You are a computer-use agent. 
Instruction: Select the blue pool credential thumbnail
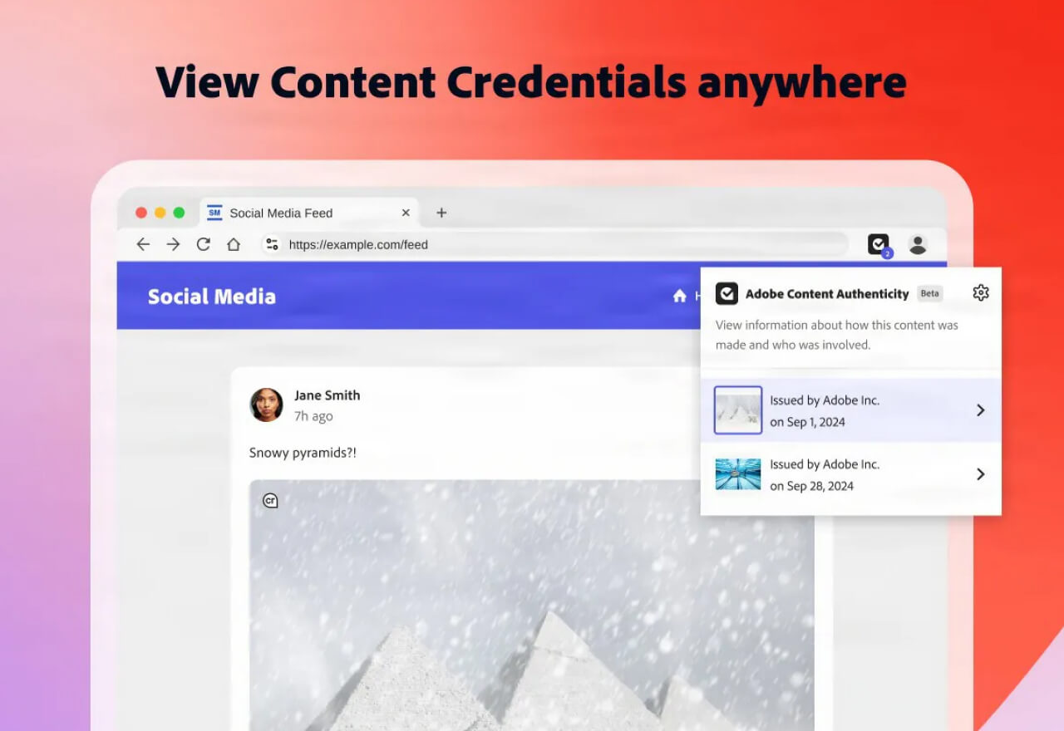(x=738, y=474)
